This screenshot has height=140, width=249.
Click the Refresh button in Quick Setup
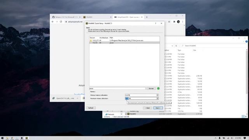(x=91, y=108)
